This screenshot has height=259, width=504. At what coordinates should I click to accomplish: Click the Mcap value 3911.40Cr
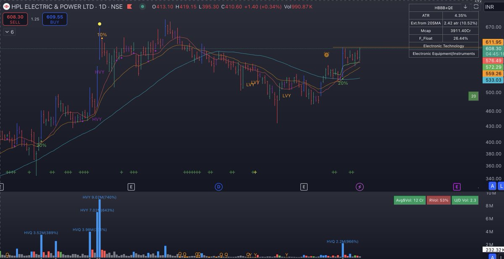coord(461,31)
